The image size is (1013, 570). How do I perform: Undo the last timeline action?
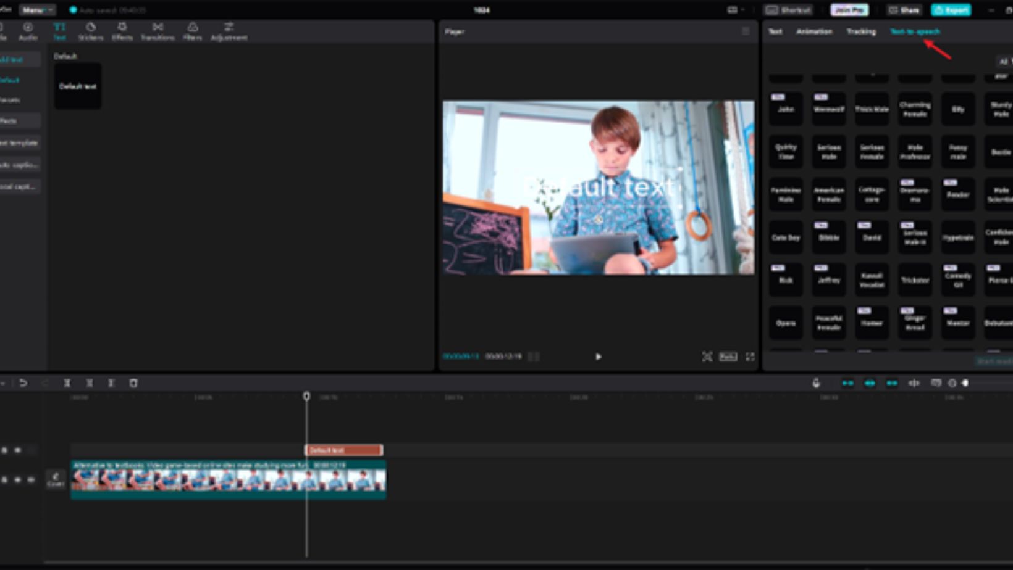pyautogui.click(x=23, y=383)
